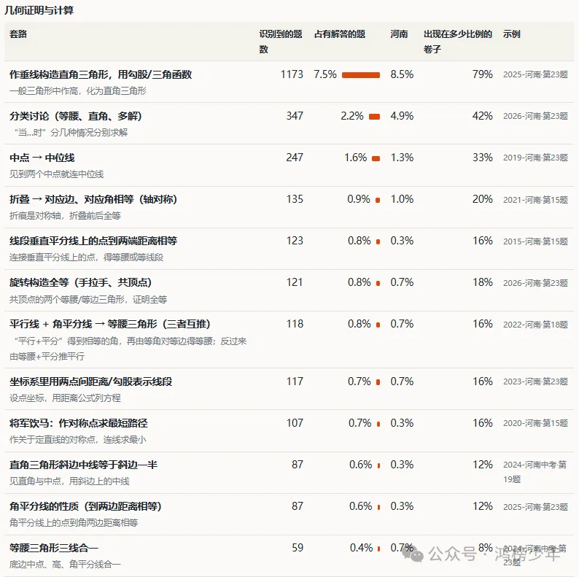The image size is (579, 577).
Task: Open example link '2025-河南·第23题' in 作垂线 row
Action: [535, 74]
